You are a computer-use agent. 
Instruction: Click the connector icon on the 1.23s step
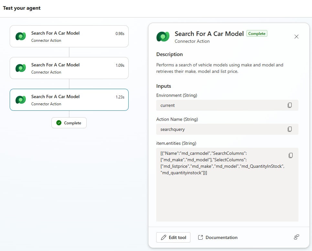(x=21, y=100)
